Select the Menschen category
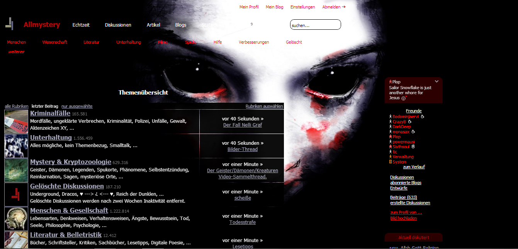518x249 pixels. pyautogui.click(x=17, y=42)
